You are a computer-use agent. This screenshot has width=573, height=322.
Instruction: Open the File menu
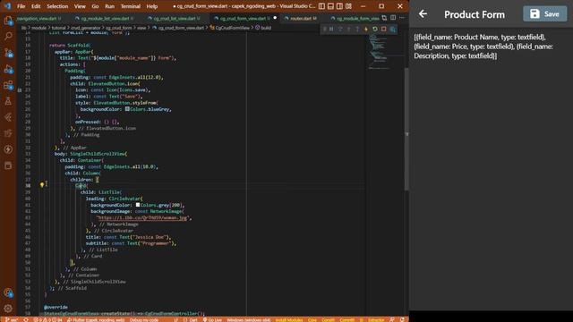pyautogui.click(x=21, y=6)
